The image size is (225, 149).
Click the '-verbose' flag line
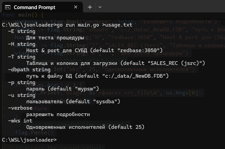pyautogui.click(x=20, y=108)
